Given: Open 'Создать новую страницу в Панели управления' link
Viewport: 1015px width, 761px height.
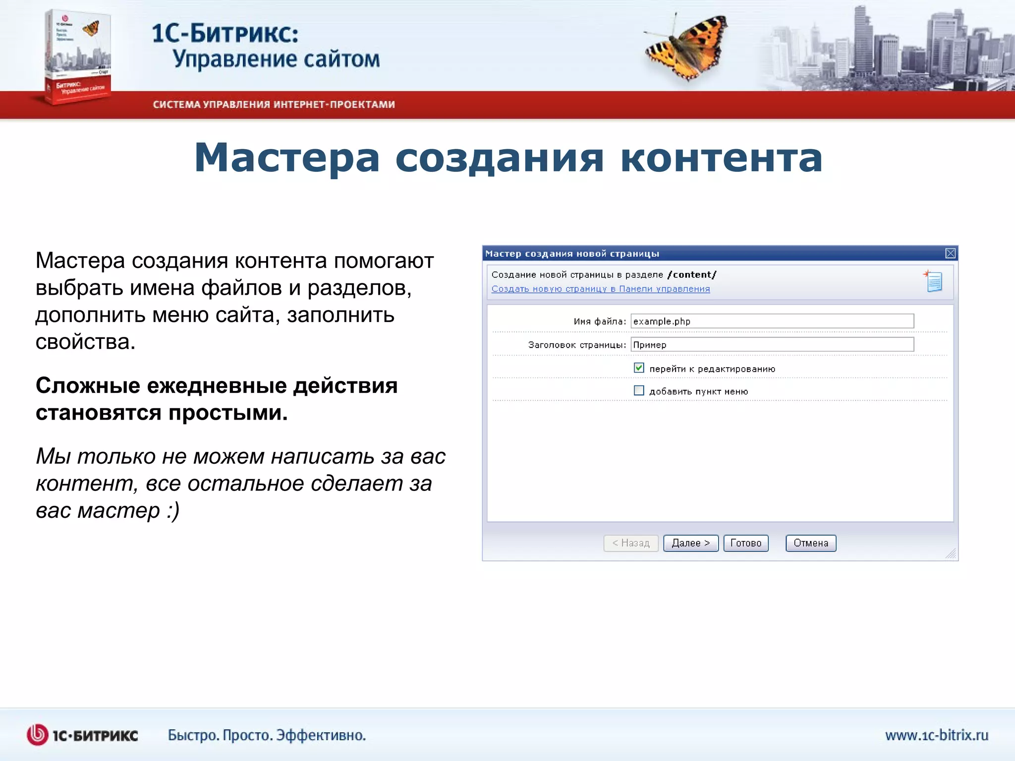Looking at the screenshot, I should (x=600, y=289).
